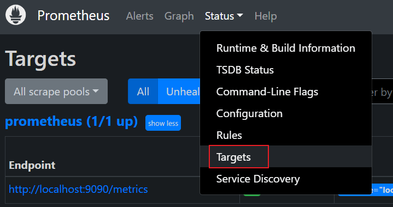The width and height of the screenshot is (393, 207).
Task: Collapse the Status dropdown menu
Action: pos(224,16)
